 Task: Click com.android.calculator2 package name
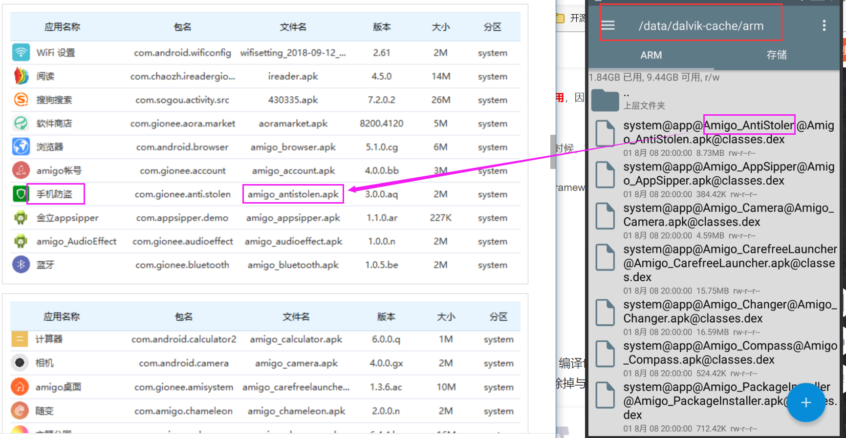coord(184,339)
